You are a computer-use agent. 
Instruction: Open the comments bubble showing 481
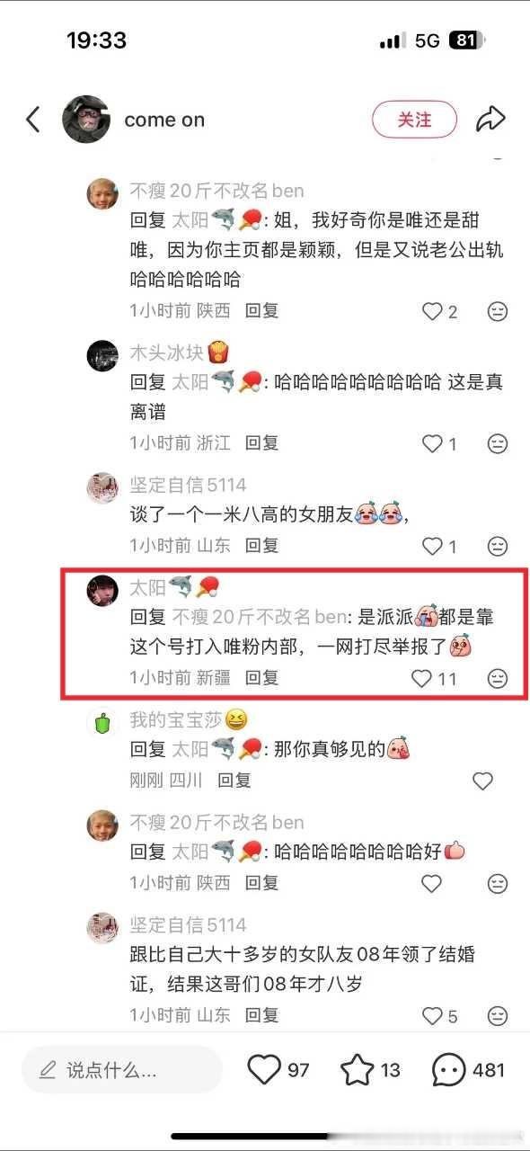click(448, 1070)
